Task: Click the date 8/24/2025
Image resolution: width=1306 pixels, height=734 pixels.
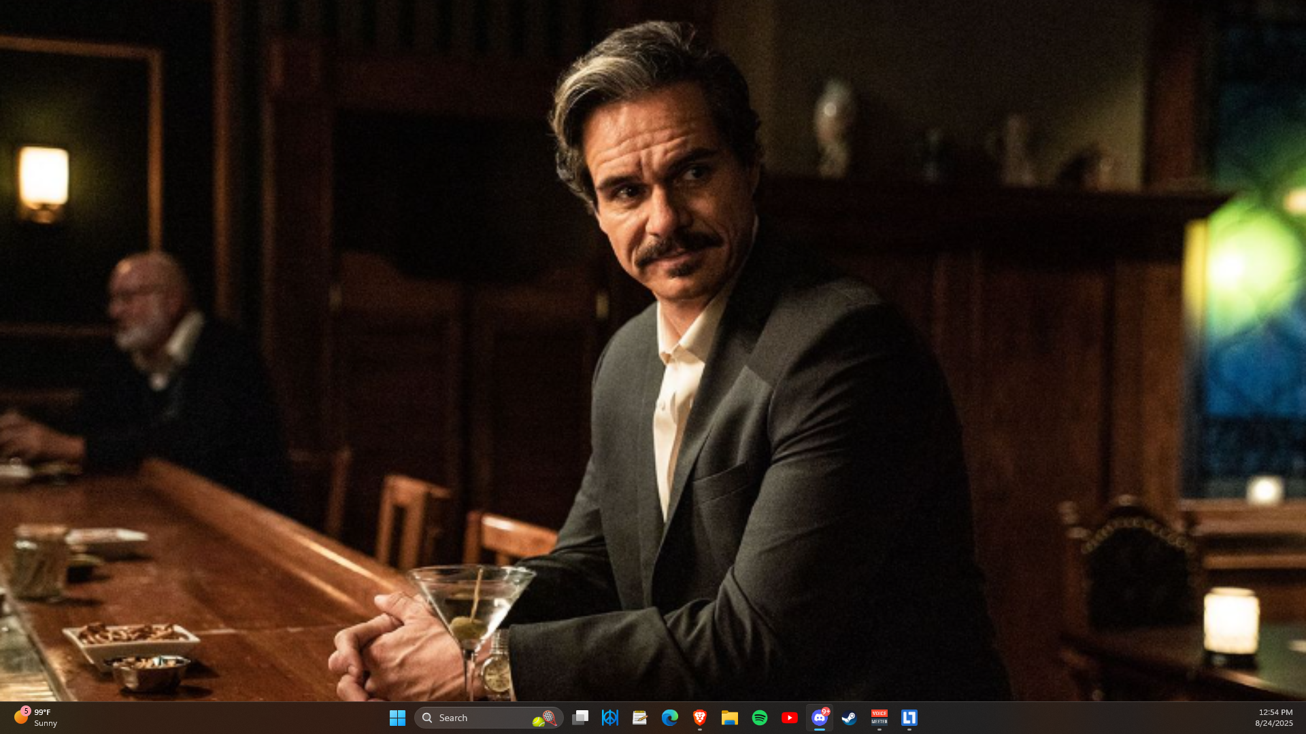Action: (1274, 724)
